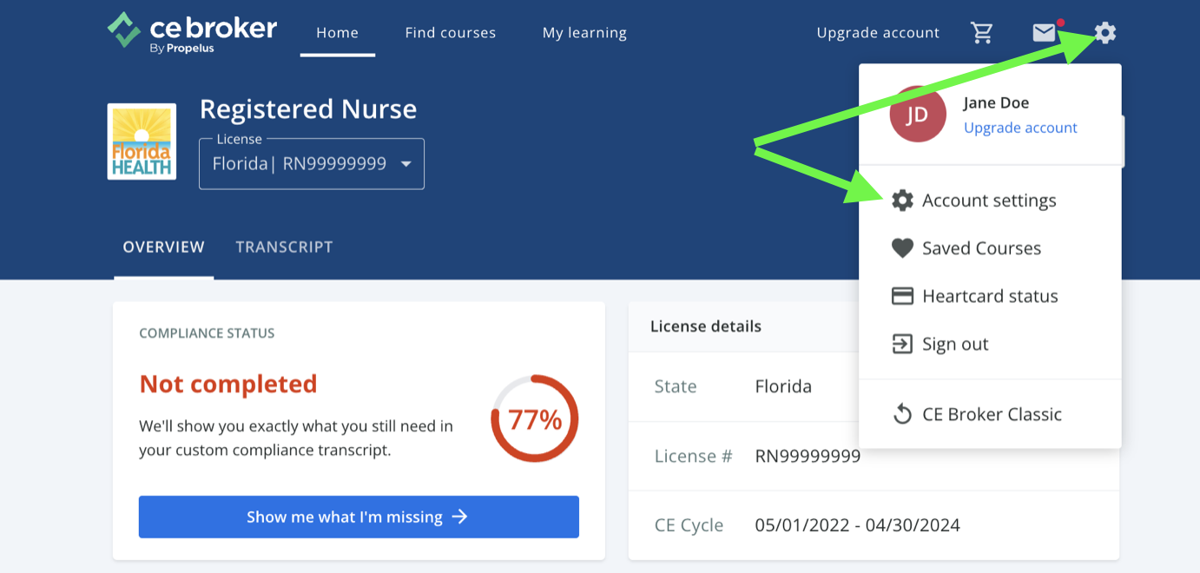Viewport: 1200px width, 573px height.
Task: Select the Overview tab
Action: [x=163, y=247]
